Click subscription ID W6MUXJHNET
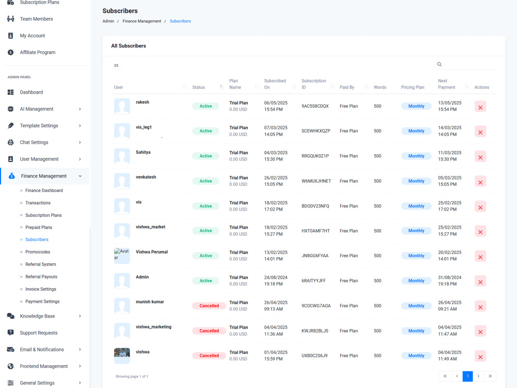517x388 pixels. pos(316,181)
